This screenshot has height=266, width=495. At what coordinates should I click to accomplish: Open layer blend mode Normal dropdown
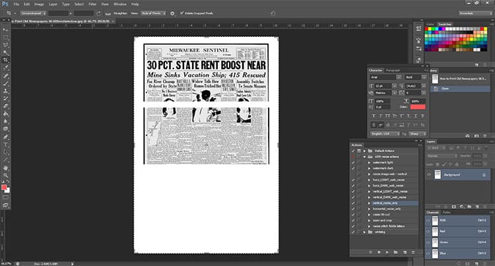click(442, 156)
